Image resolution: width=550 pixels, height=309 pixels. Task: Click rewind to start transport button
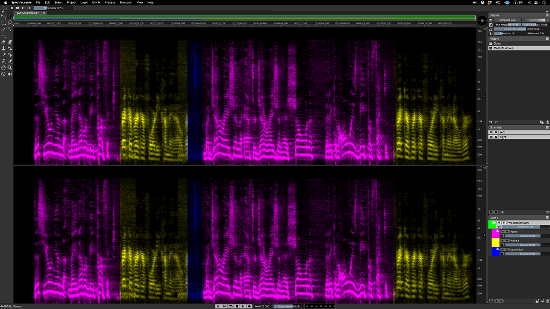click(x=218, y=306)
